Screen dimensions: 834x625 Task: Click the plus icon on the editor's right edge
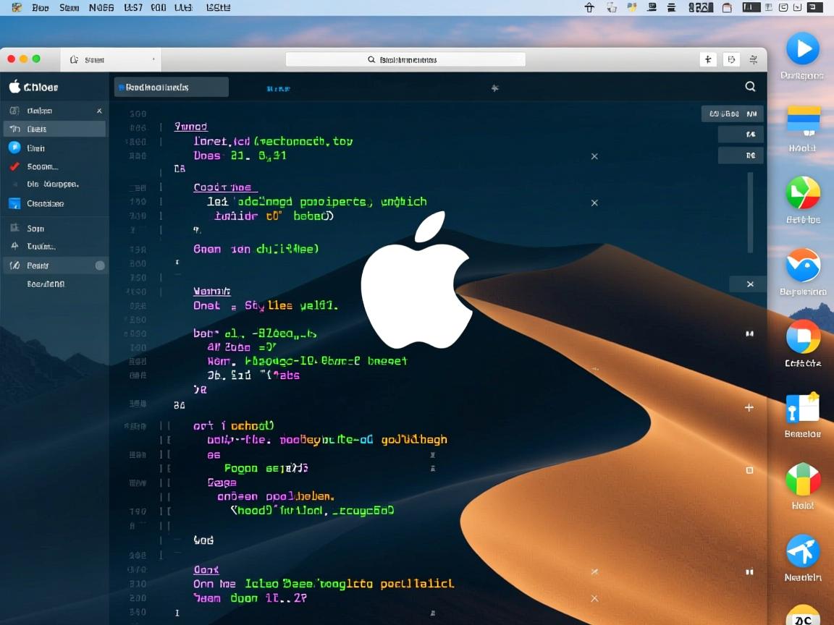click(x=749, y=408)
